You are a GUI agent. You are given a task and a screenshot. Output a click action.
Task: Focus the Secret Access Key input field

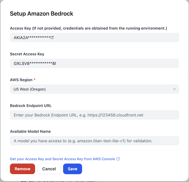94,63
